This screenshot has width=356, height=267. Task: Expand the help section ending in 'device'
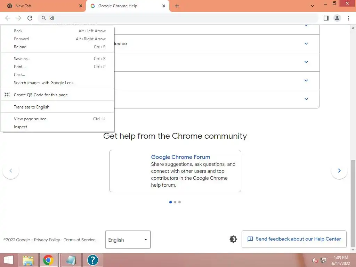click(x=306, y=43)
